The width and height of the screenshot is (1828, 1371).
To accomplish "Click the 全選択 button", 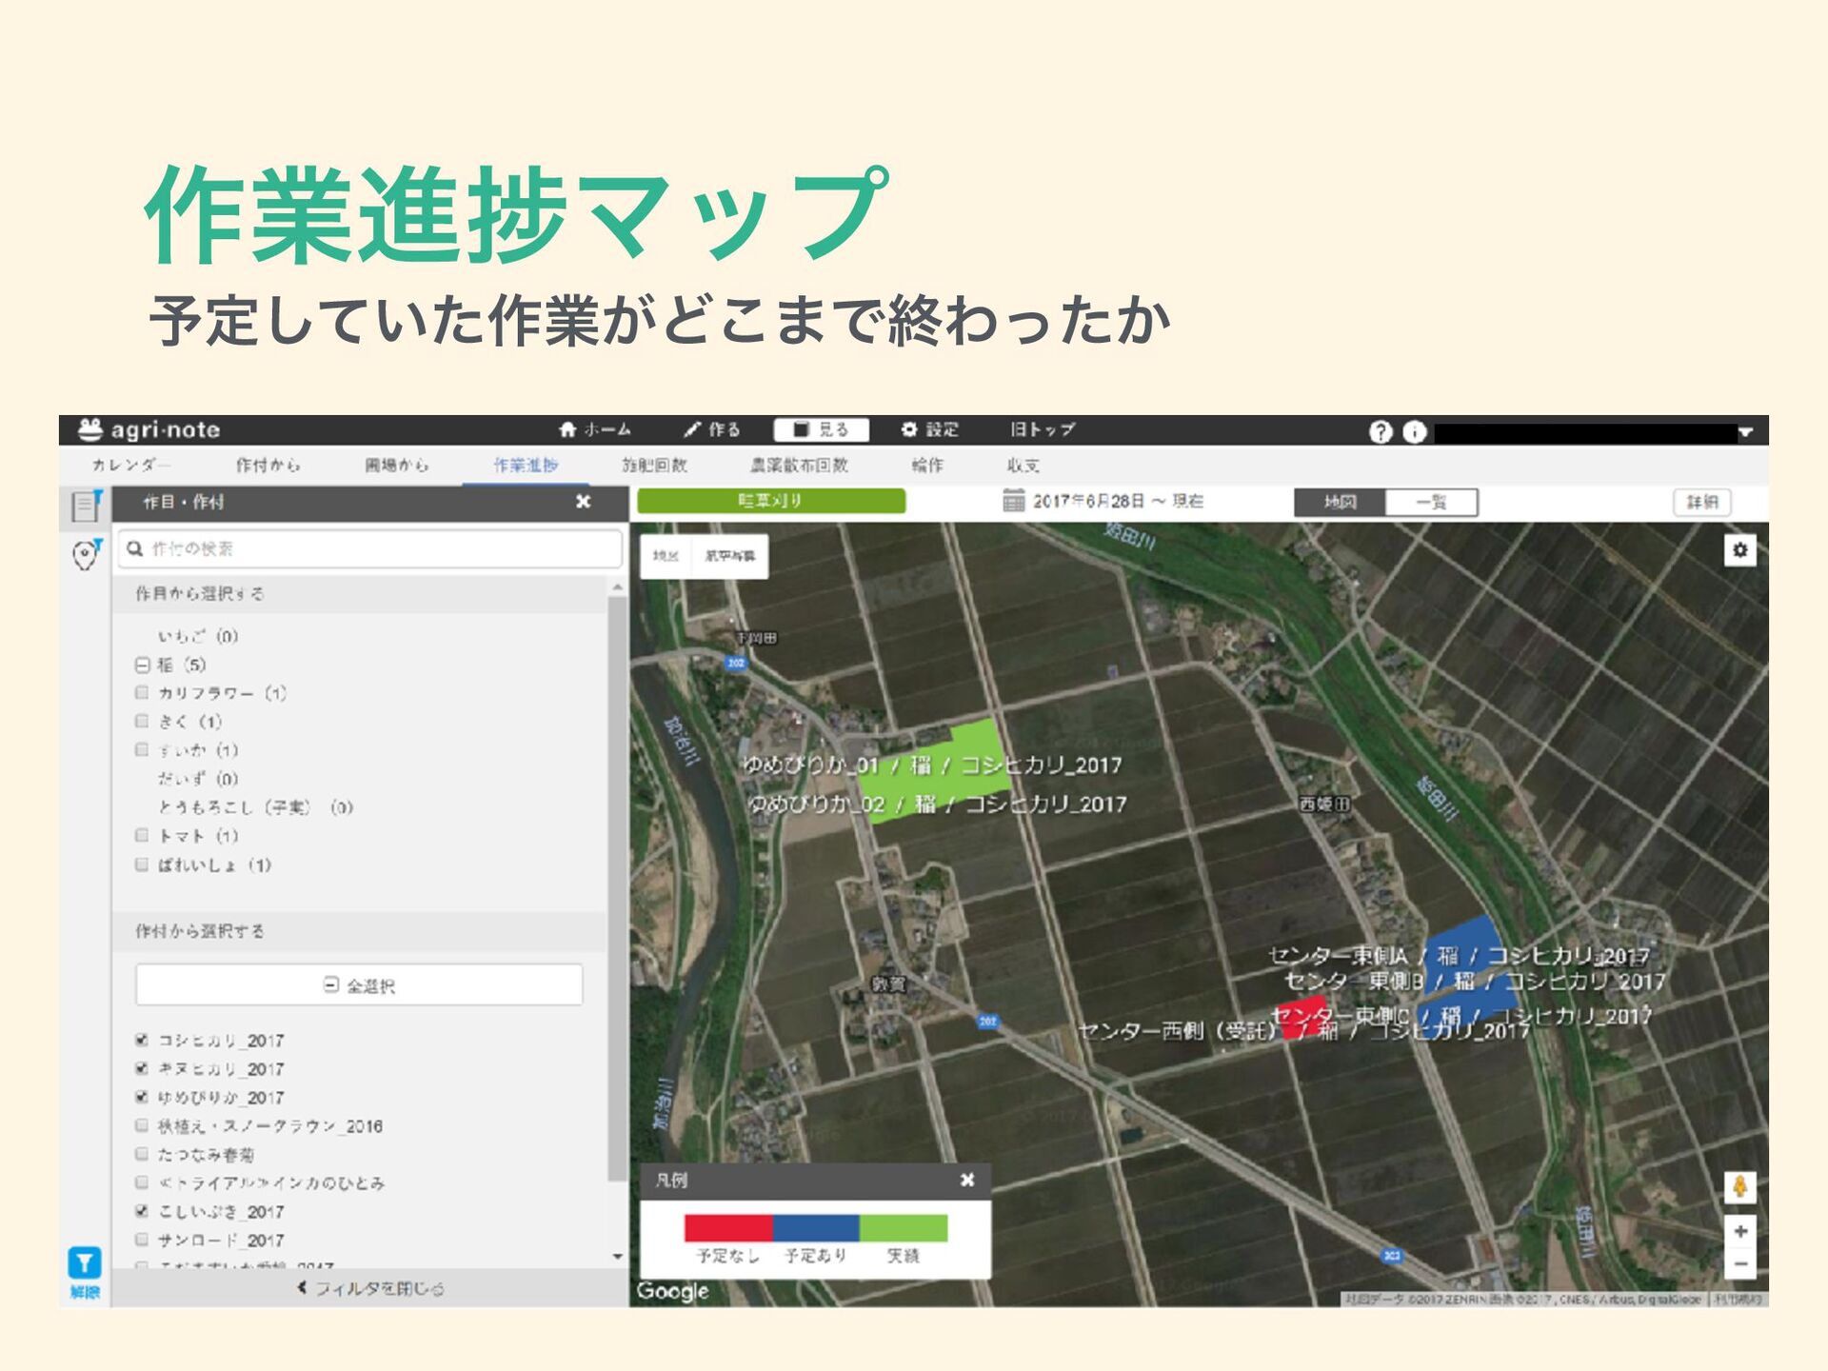I will (x=359, y=985).
